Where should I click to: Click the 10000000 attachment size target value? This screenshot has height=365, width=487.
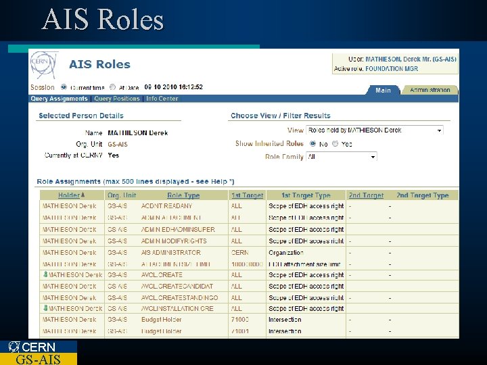[x=248, y=264]
